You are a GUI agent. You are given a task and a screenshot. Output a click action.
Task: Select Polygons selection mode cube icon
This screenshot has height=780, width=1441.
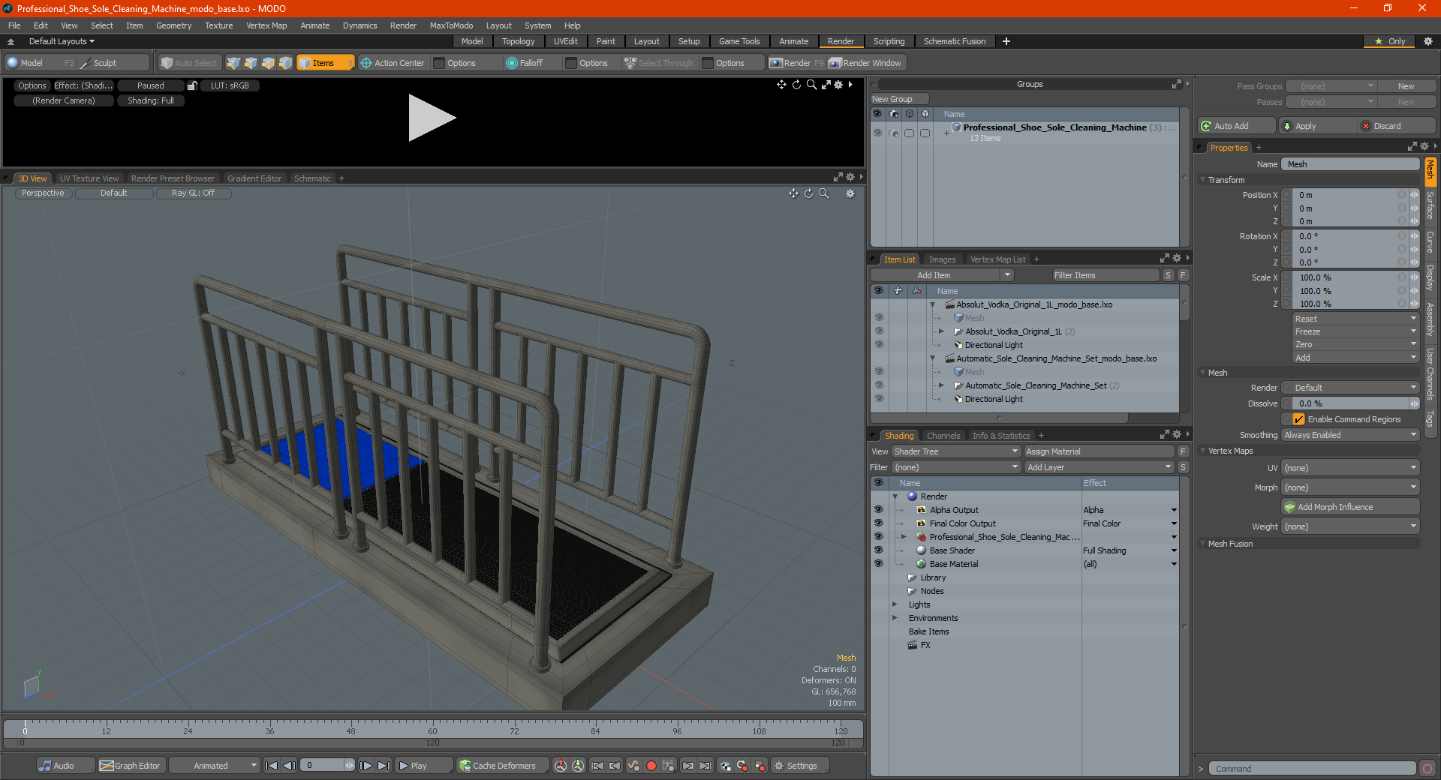coord(268,63)
